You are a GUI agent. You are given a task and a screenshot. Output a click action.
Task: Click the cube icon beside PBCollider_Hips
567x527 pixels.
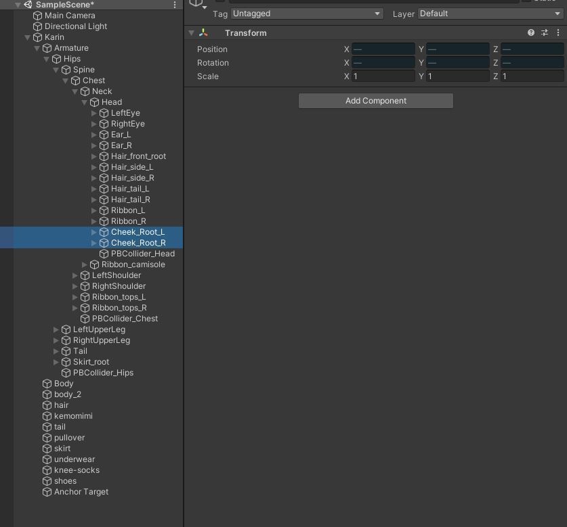tap(66, 373)
